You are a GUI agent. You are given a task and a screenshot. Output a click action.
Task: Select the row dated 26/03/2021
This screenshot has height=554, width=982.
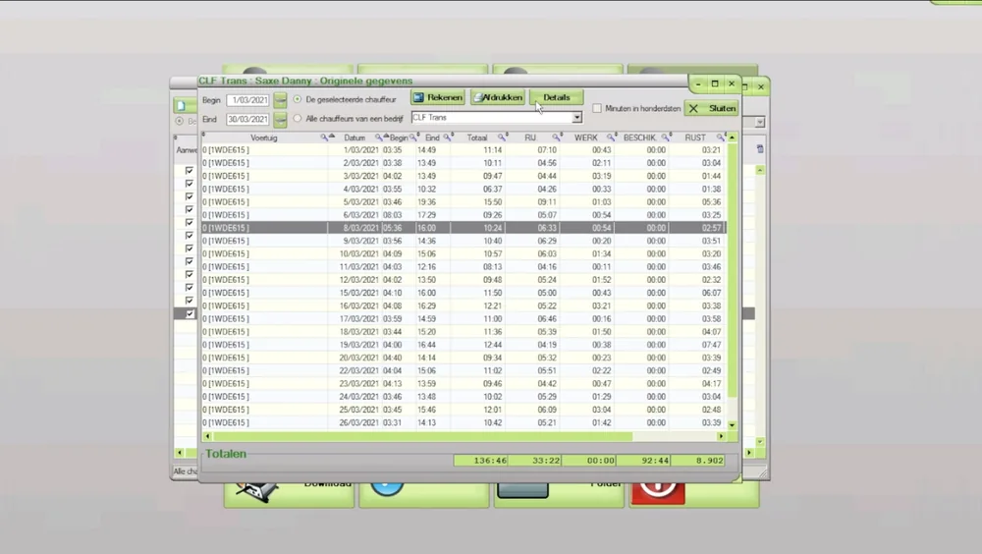pyautogui.click(x=464, y=423)
